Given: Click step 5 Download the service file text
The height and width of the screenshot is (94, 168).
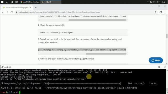Looking at the screenshot, I should (x=80, y=41).
